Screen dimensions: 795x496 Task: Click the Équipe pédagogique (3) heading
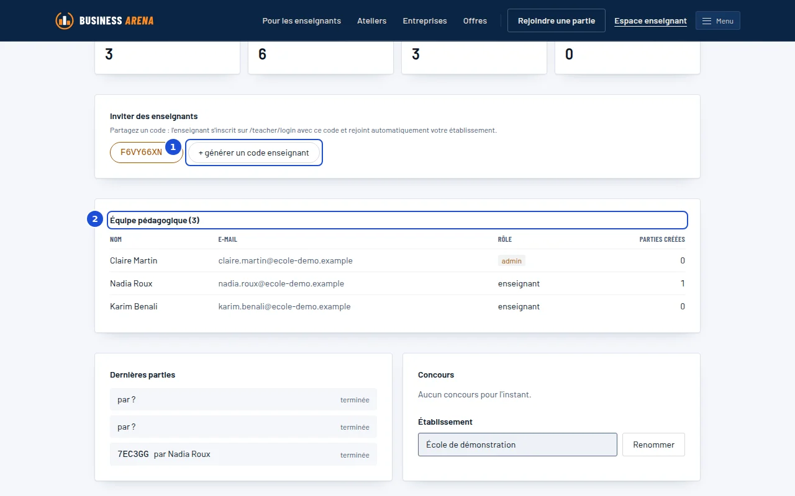[x=155, y=220]
